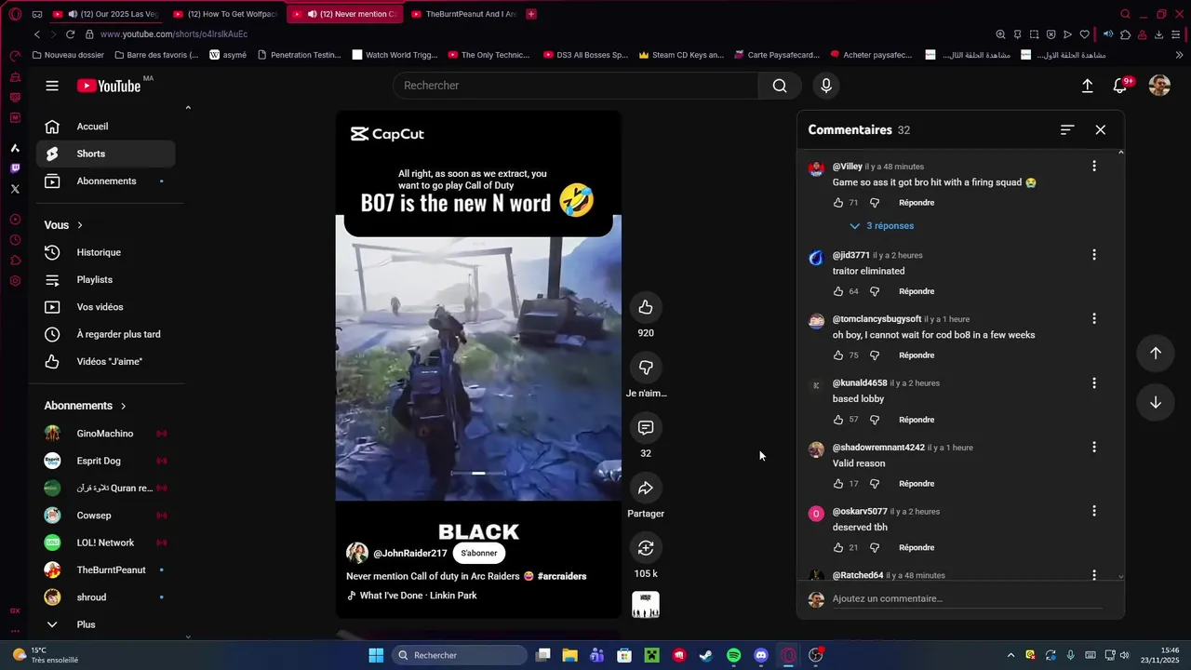Go to the next Short arrow
This screenshot has width=1191, height=670.
click(x=1156, y=403)
